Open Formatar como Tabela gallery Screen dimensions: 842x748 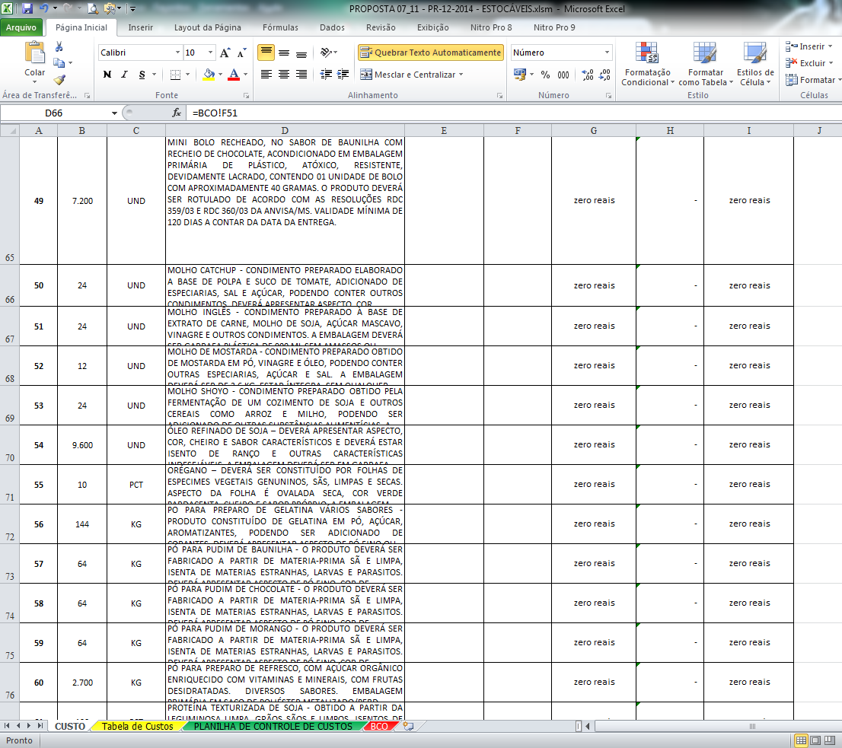(705, 63)
